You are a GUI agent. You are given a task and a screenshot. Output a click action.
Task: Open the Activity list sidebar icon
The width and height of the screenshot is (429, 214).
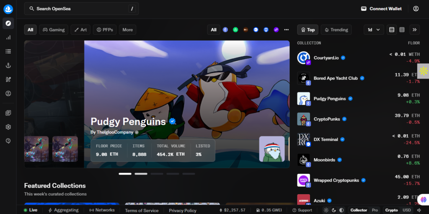[8, 51]
